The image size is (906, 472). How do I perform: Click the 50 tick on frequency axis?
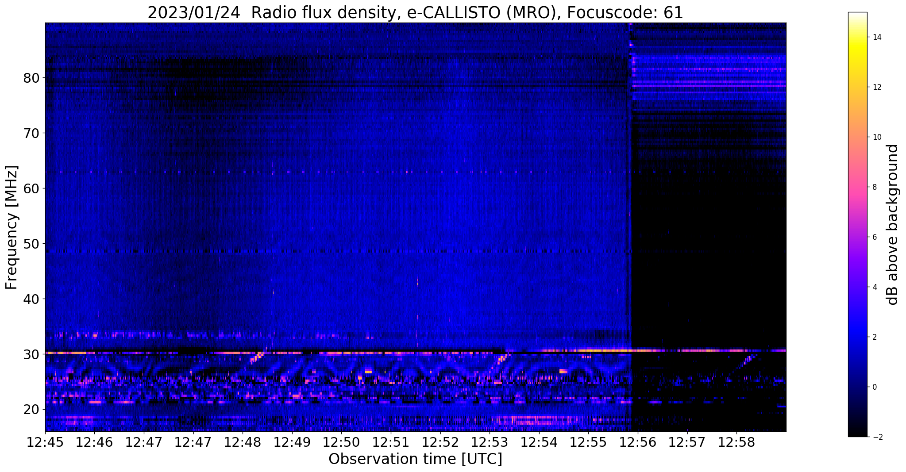tap(31, 244)
